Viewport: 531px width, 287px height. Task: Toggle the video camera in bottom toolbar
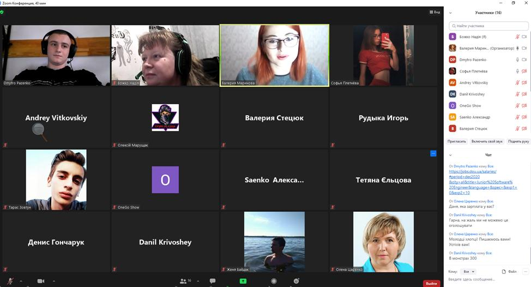[41, 281]
